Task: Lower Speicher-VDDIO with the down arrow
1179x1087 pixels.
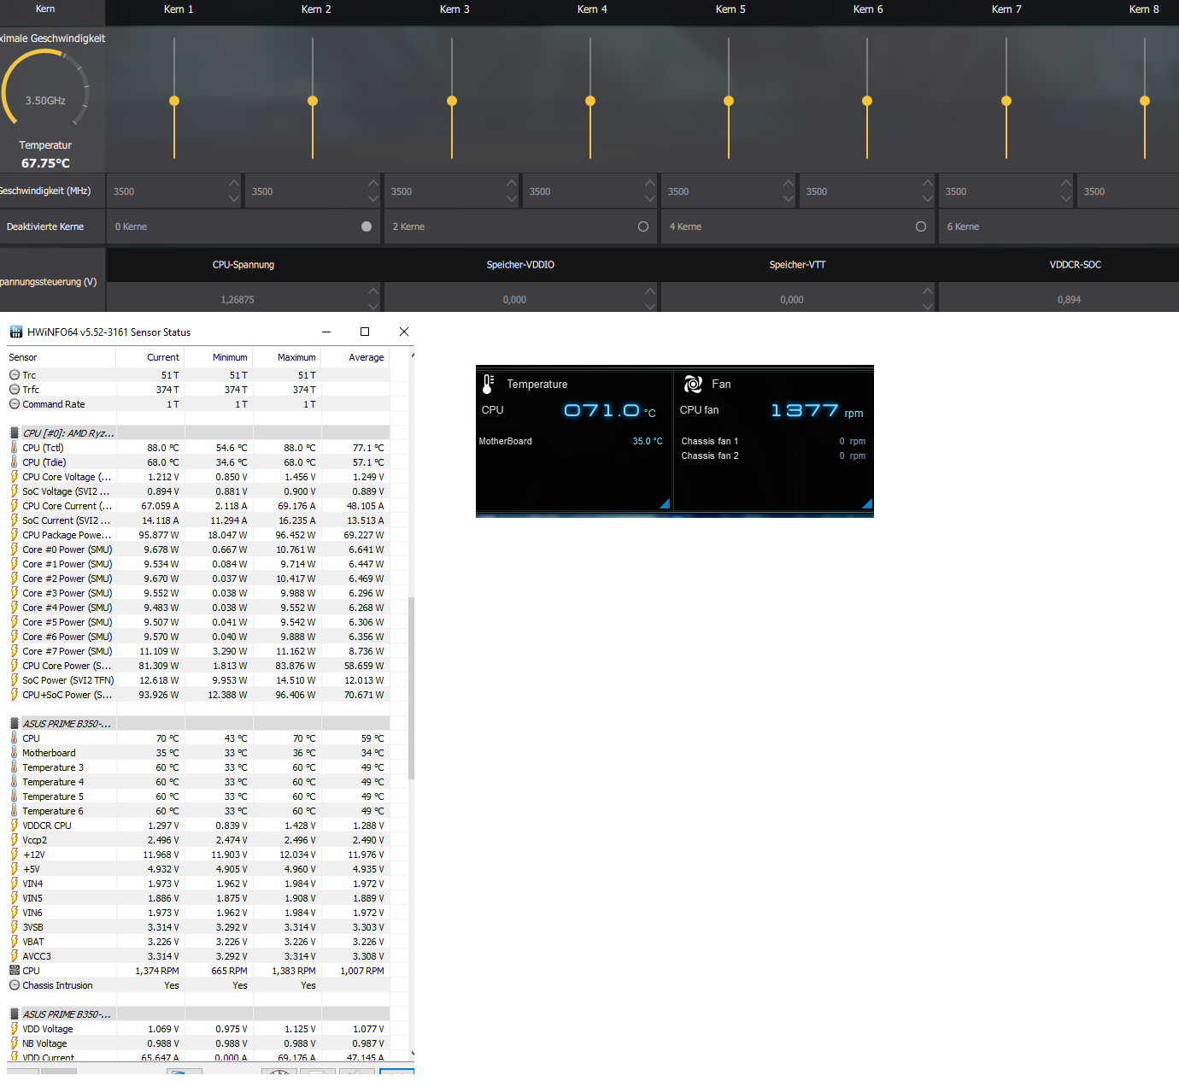Action: click(x=650, y=307)
